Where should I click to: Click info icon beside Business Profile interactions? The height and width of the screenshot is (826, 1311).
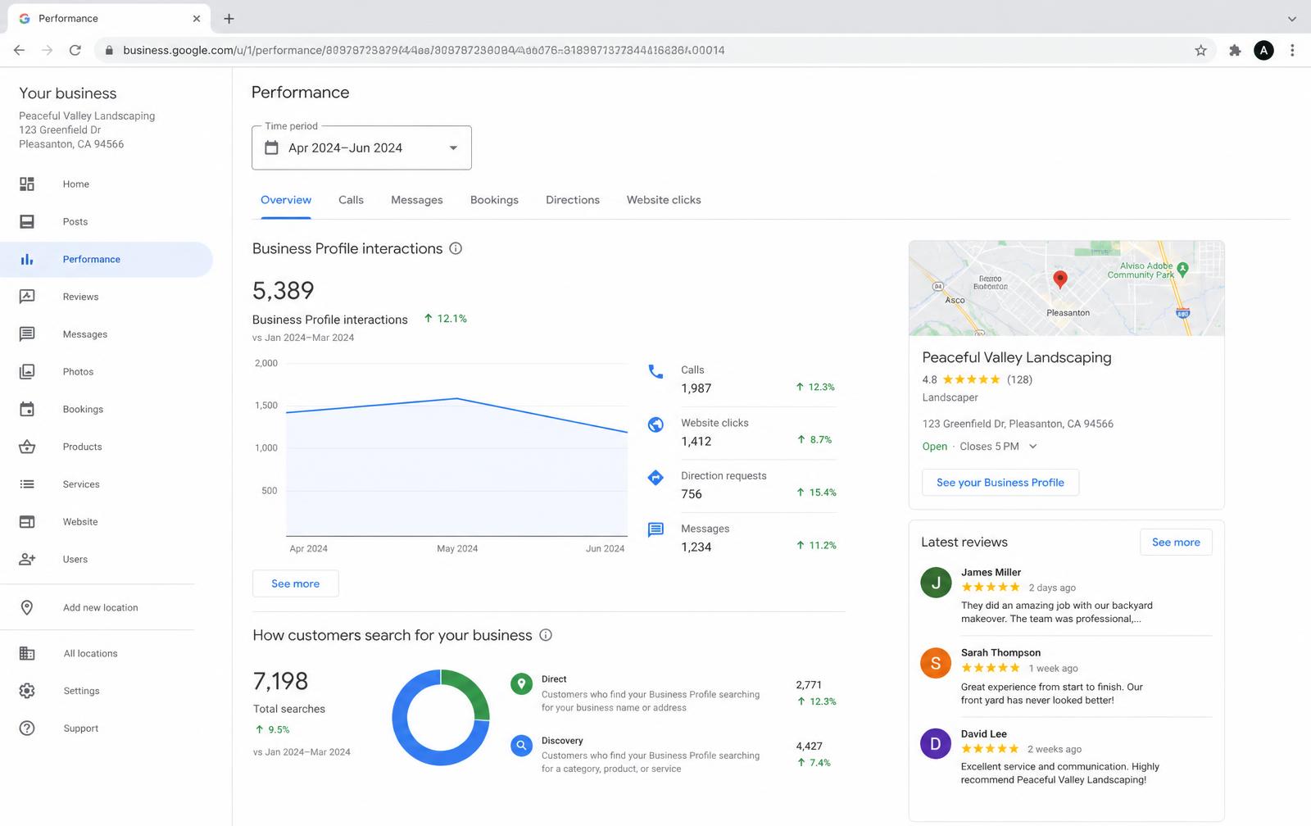click(x=456, y=248)
